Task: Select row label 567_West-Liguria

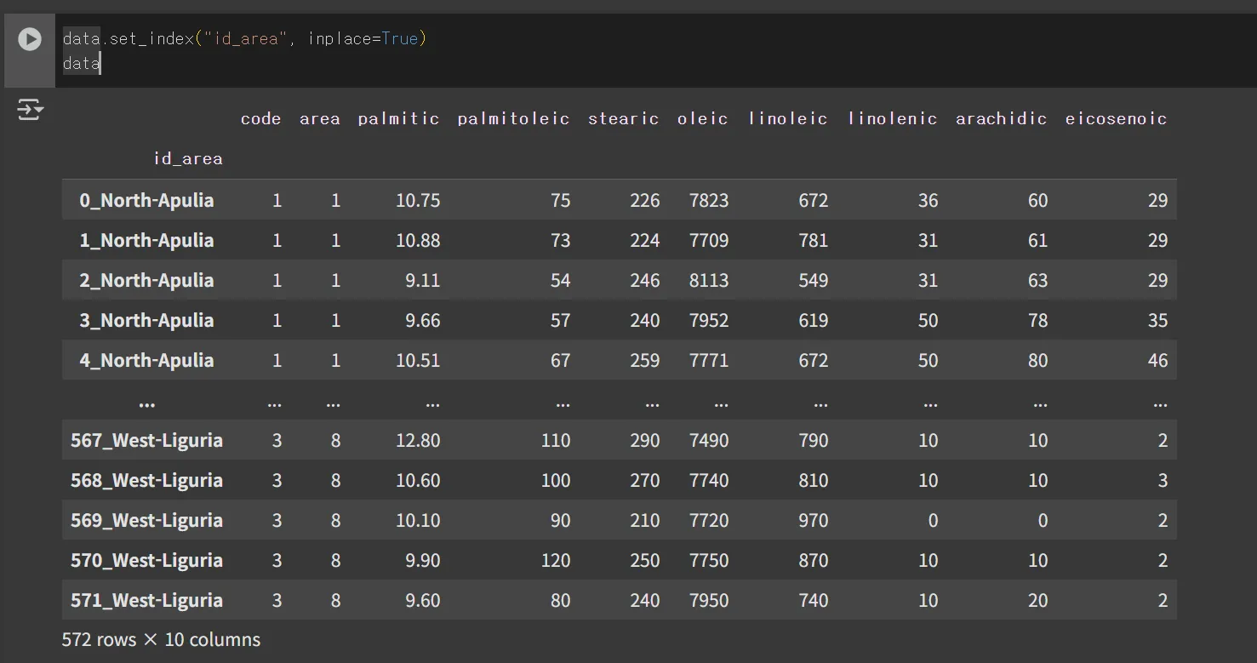Action: tap(146, 441)
